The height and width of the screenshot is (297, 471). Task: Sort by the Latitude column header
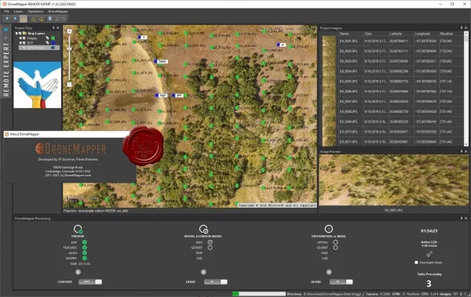[401, 34]
